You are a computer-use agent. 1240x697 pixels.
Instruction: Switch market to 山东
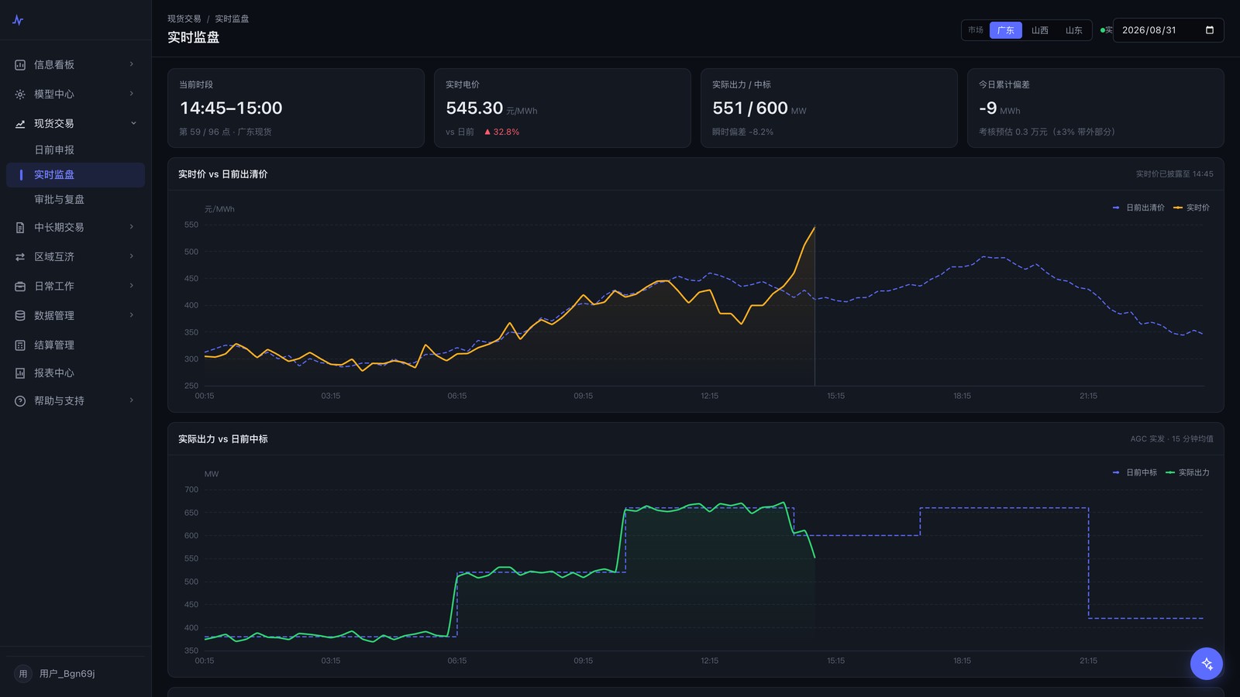(1074, 30)
